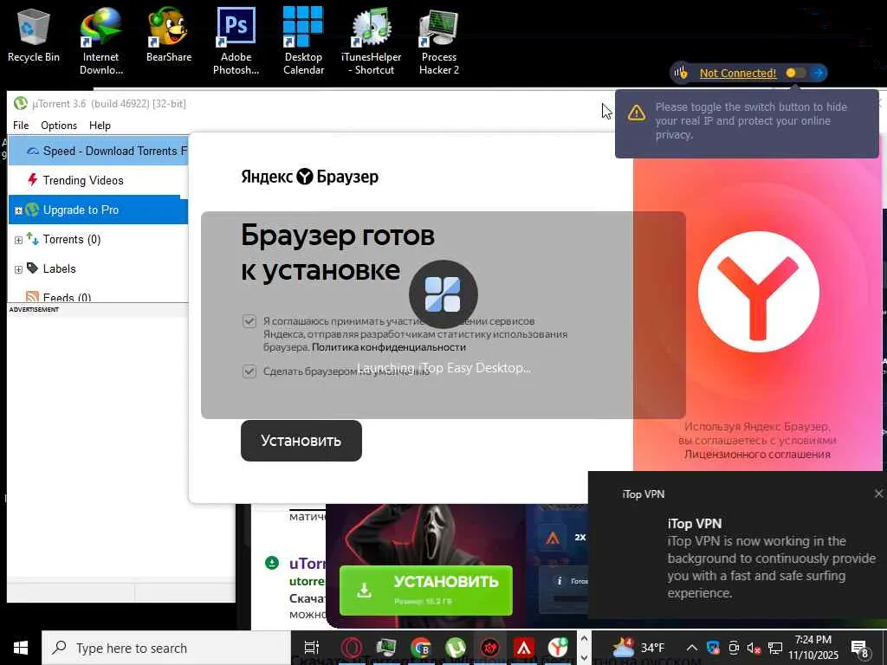Click the 'Not Connected!' VPN link
887x665 pixels.
[738, 73]
